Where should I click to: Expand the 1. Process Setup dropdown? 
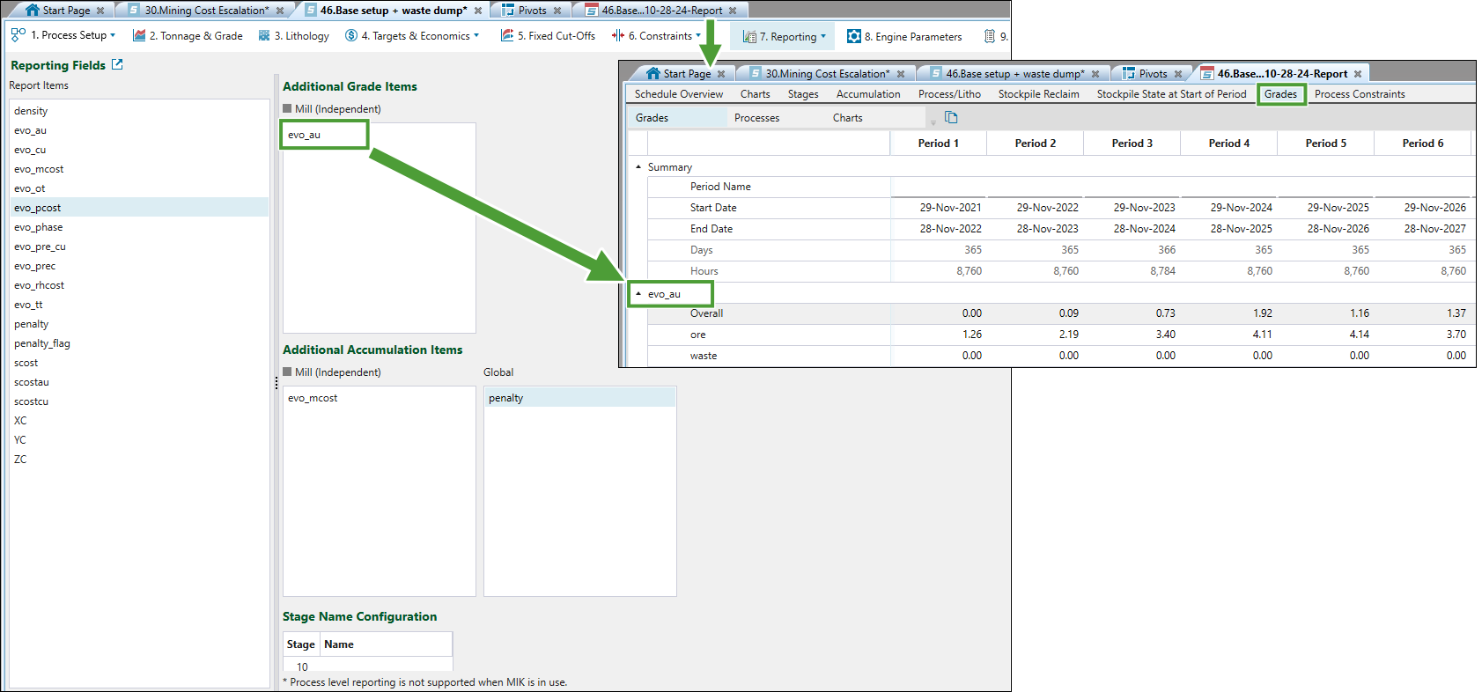click(x=113, y=35)
